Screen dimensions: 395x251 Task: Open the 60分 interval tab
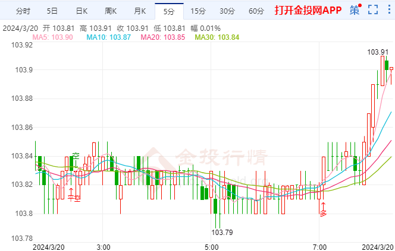(256, 11)
